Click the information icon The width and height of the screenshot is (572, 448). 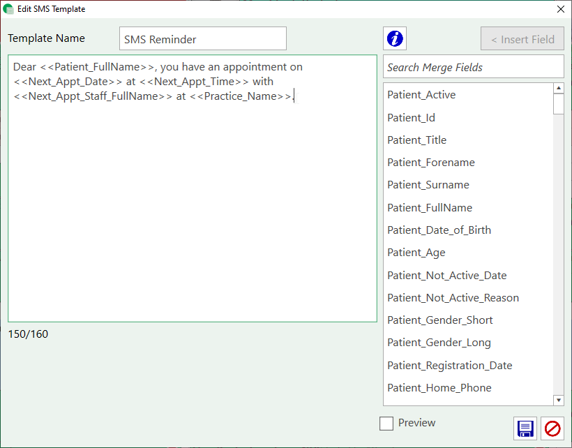coord(394,38)
